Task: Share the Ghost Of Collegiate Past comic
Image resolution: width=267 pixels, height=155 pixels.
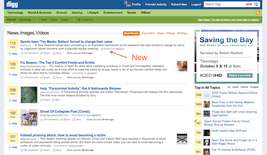Action: (65, 119)
